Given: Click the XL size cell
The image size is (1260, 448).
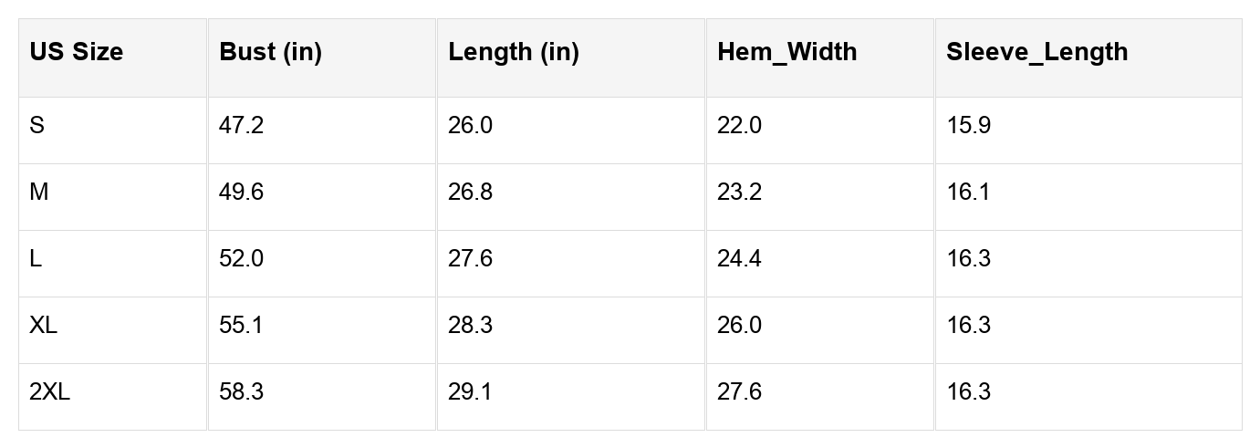Looking at the screenshot, I should (43, 325).
